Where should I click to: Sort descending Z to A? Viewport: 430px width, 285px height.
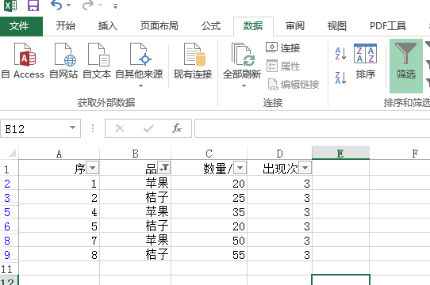click(340, 78)
